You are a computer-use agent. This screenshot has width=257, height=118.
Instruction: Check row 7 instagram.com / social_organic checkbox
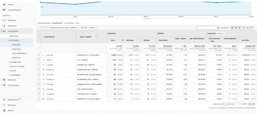39,84
